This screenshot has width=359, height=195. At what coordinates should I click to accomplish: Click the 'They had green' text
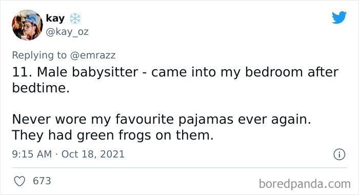coord(63,135)
